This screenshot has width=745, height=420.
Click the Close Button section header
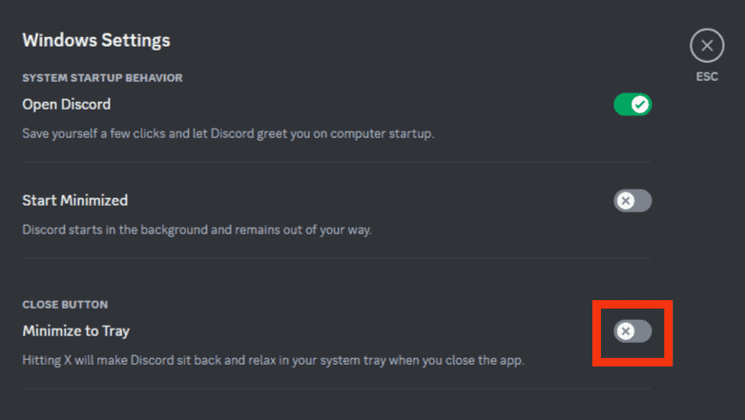(65, 305)
